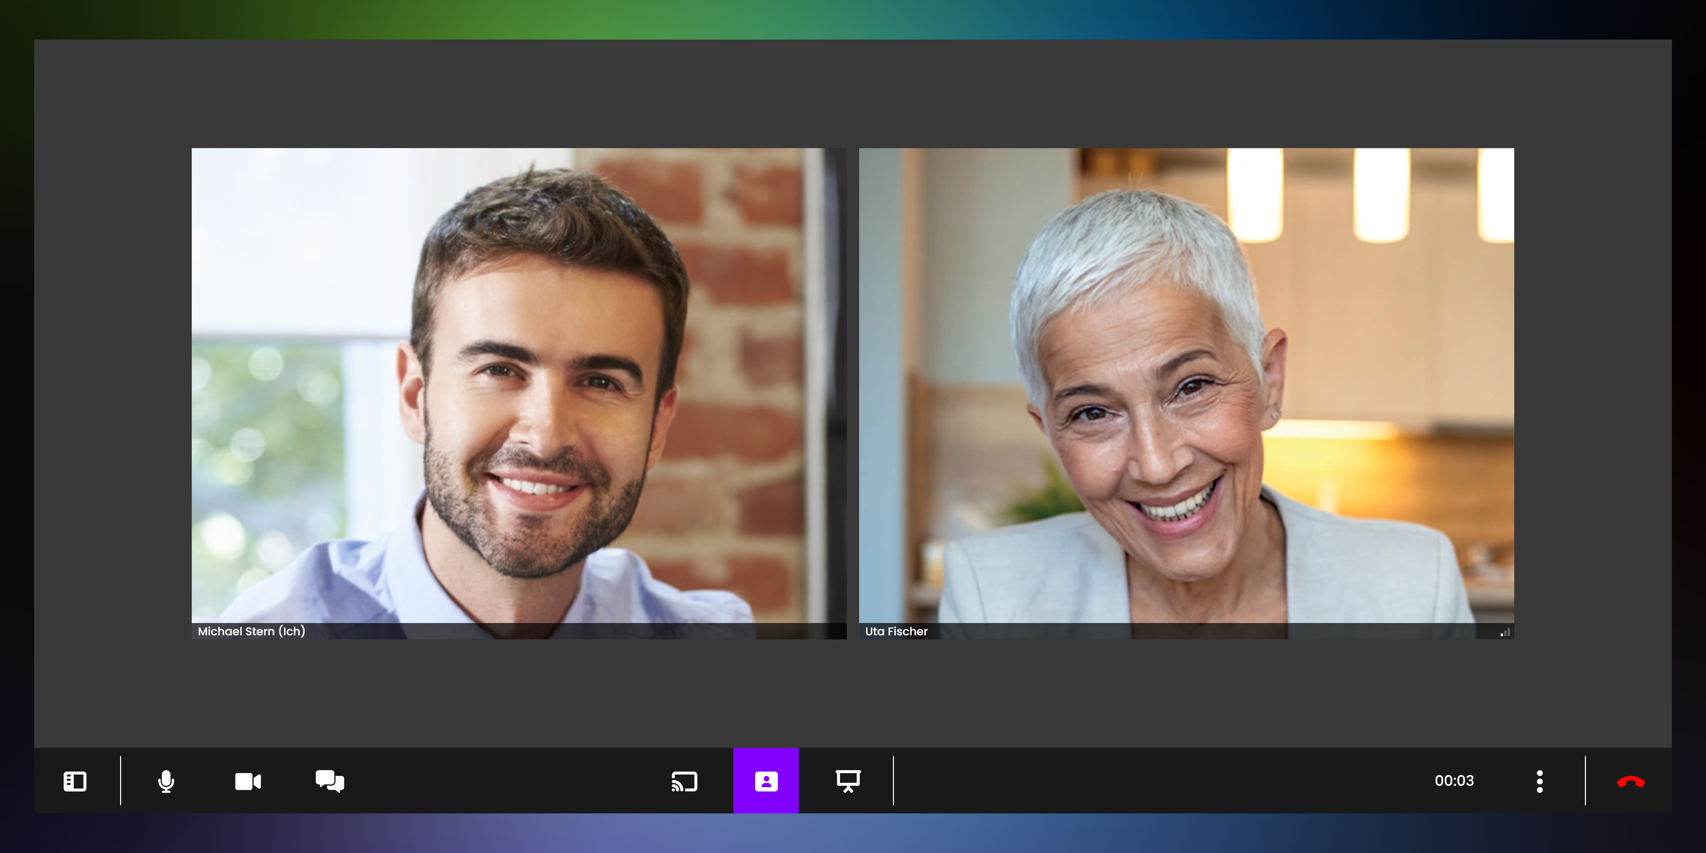Click empty toolbar space right of the chat icon
This screenshot has height=853, width=1706.
click(503, 781)
